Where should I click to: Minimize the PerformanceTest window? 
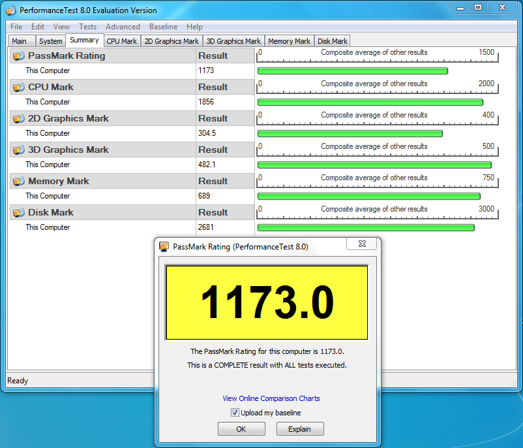(460, 7)
